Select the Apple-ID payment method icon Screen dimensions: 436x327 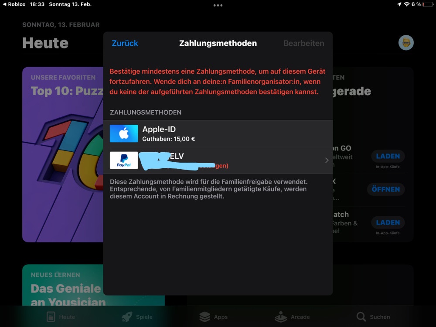click(x=124, y=133)
